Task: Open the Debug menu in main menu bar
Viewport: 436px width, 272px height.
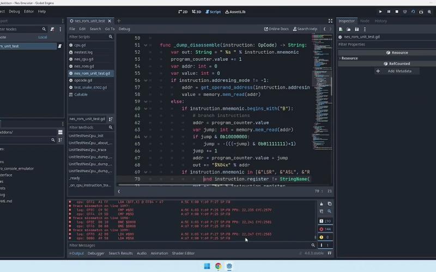Action: point(14,11)
